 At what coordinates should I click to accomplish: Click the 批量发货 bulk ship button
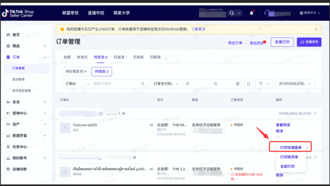tap(309, 42)
